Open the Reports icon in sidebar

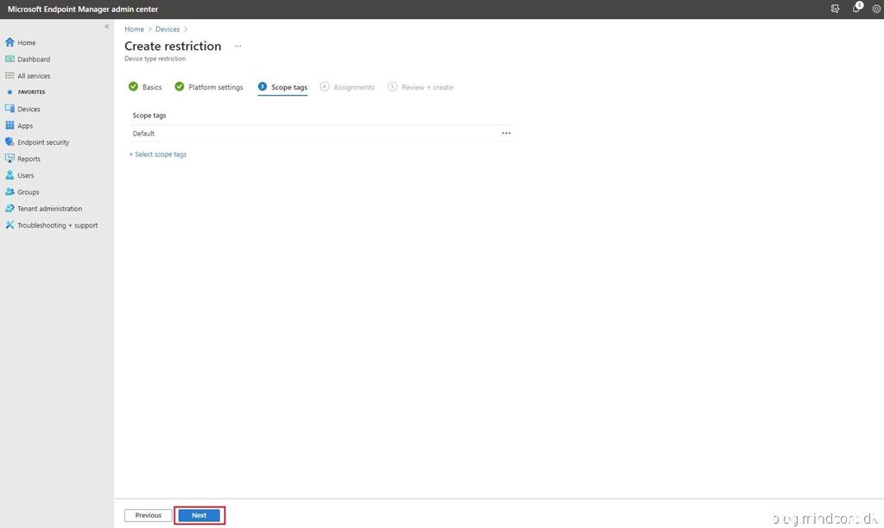click(x=10, y=159)
